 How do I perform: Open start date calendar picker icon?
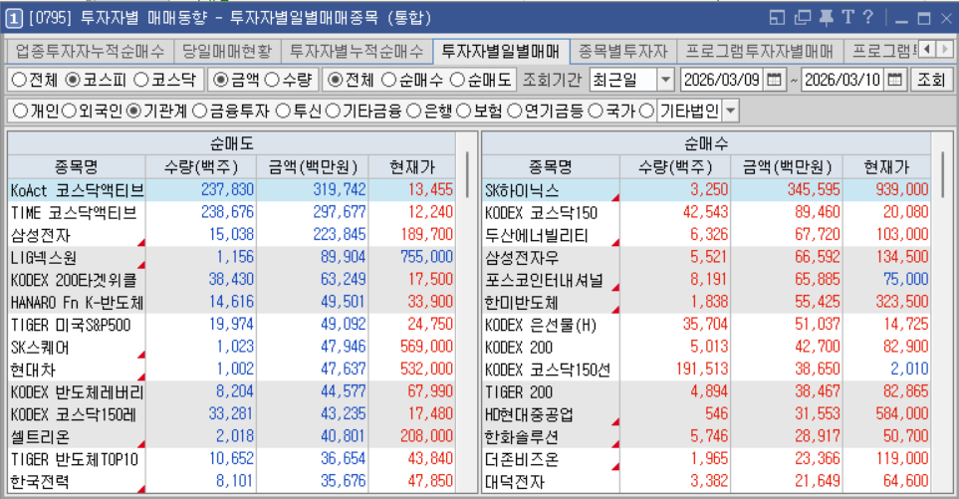click(x=775, y=80)
